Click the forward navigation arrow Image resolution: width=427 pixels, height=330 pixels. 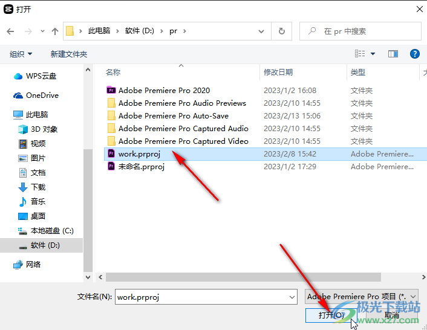(28, 31)
